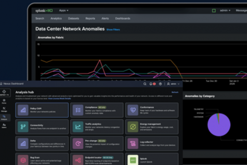This screenshot has width=247, height=165.
Task: Launch Splunk from the green Splunk tile
Action: pos(133,159)
